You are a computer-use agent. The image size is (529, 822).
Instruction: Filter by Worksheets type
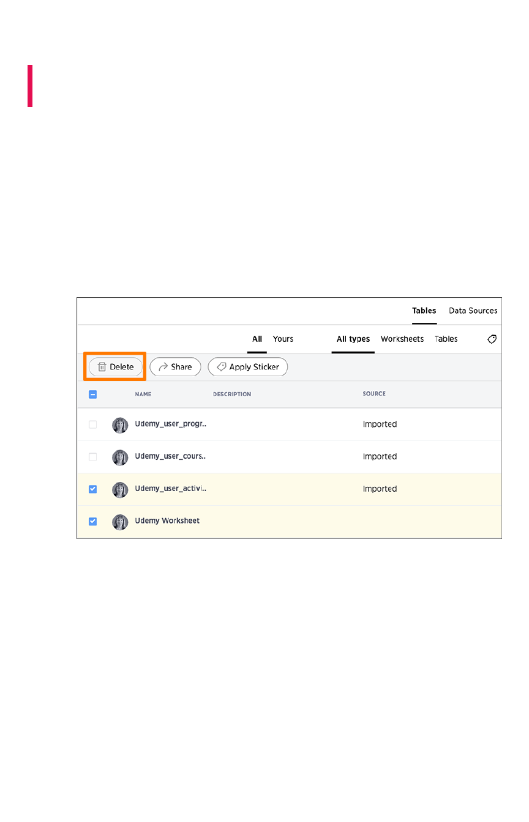point(402,339)
